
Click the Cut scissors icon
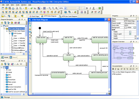17,8
